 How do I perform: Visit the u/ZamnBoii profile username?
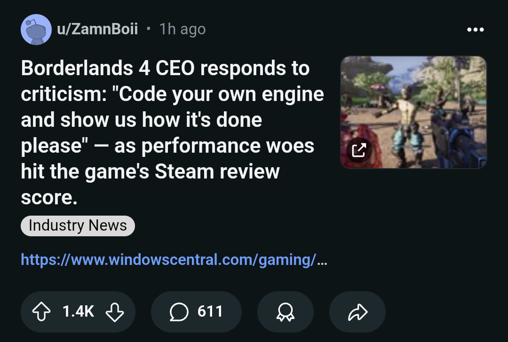click(x=97, y=29)
